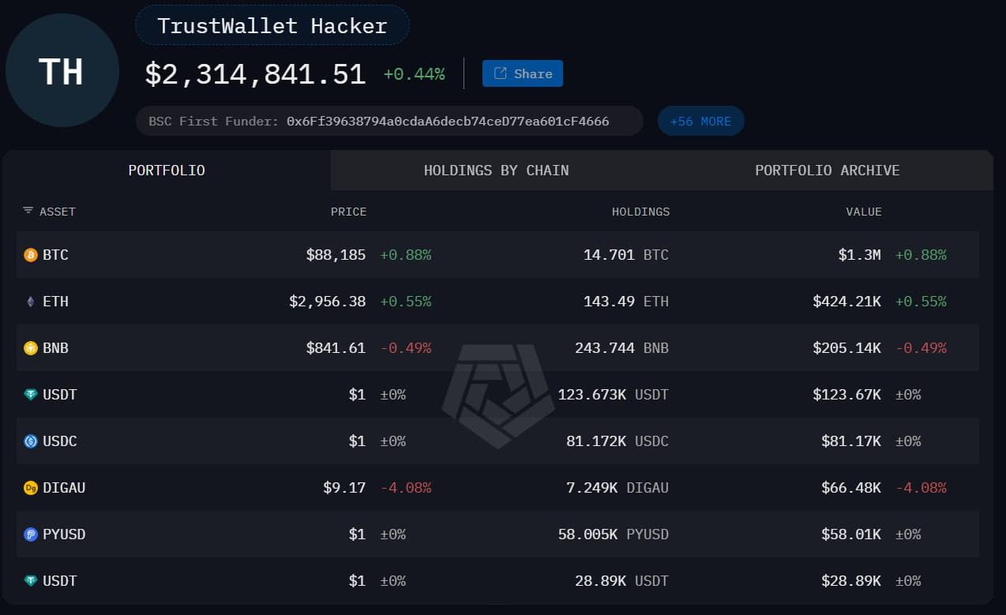This screenshot has width=1006, height=615.
Task: Click the VALUE column header
Action: click(863, 211)
